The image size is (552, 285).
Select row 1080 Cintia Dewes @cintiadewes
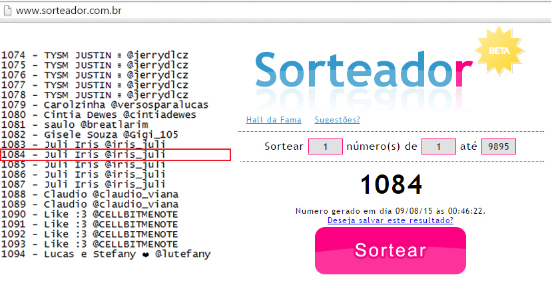pos(99,115)
